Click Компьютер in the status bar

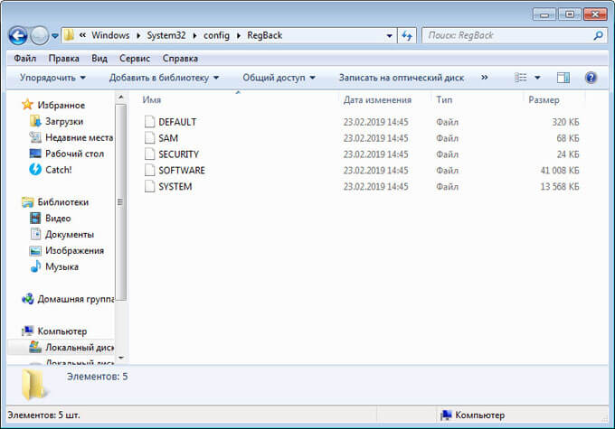point(473,415)
